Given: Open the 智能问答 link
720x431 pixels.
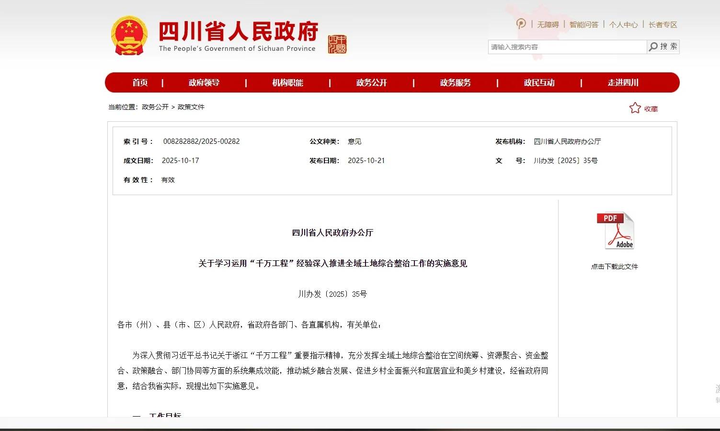Looking at the screenshot, I should tap(583, 24).
